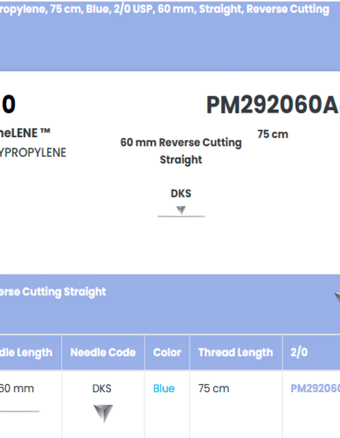Screen dimensions: 340x438
Task: Click the 75 cm length beside product code
Action: pyautogui.click(x=273, y=134)
